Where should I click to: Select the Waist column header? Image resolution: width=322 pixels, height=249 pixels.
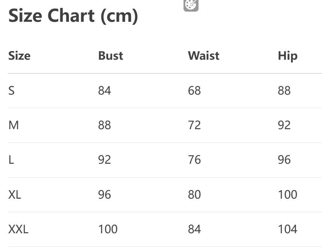203,56
